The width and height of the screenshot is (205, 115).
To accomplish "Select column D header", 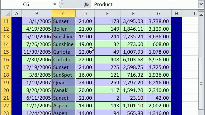I will point(85,13).
